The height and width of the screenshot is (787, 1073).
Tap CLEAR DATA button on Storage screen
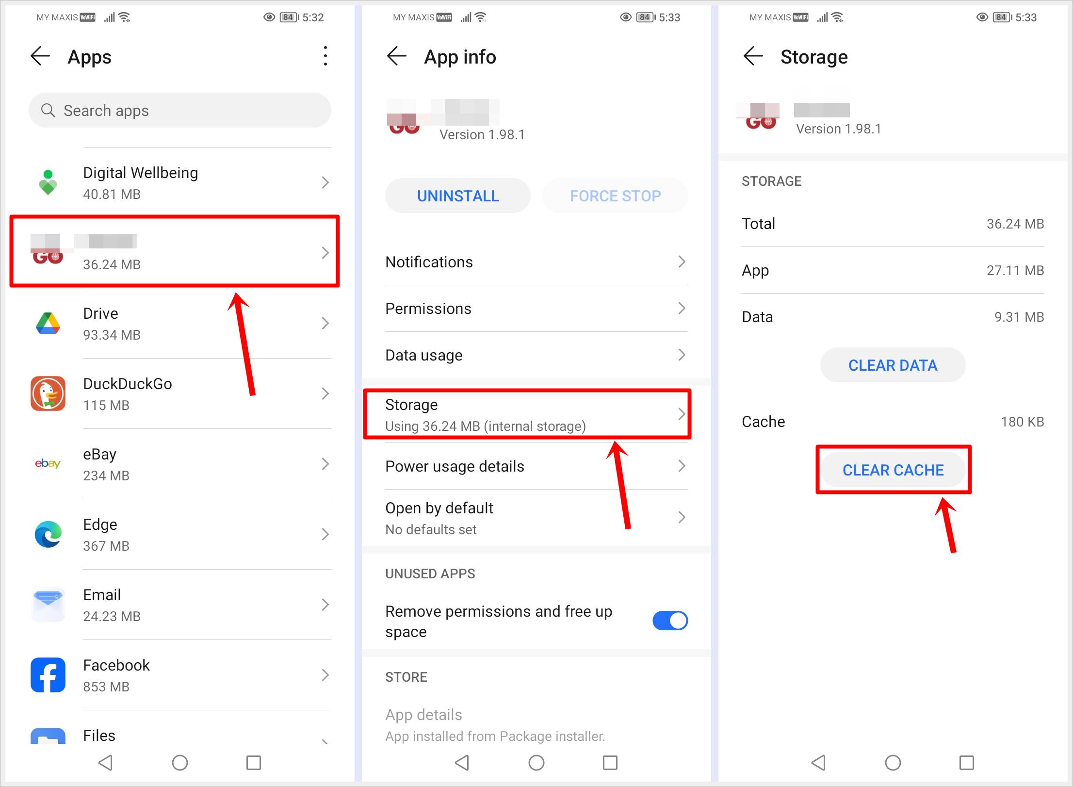tap(892, 365)
